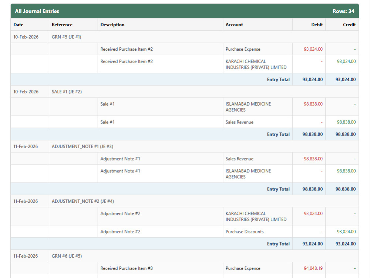
Task: Click the Date column header
Action: [18, 24]
